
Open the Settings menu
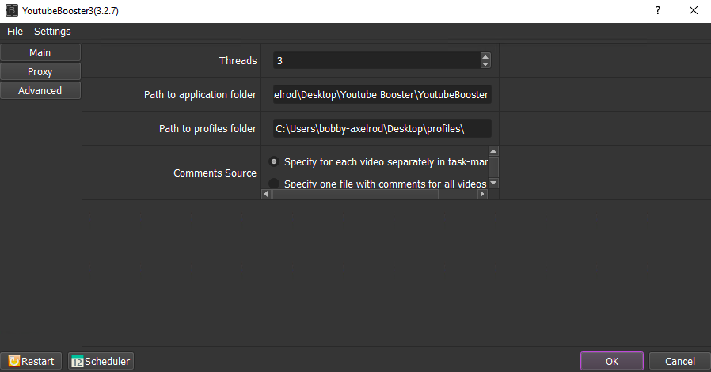(x=52, y=32)
